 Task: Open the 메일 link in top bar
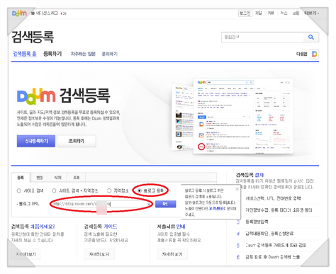259,13
